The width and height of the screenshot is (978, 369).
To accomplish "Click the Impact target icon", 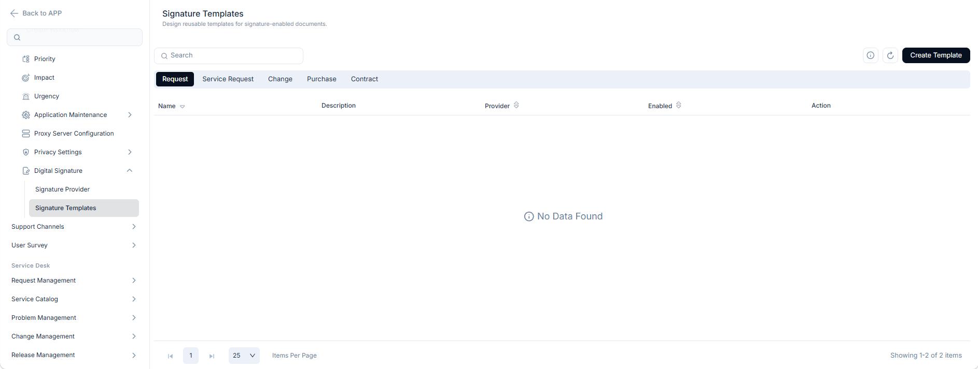I will [x=26, y=78].
